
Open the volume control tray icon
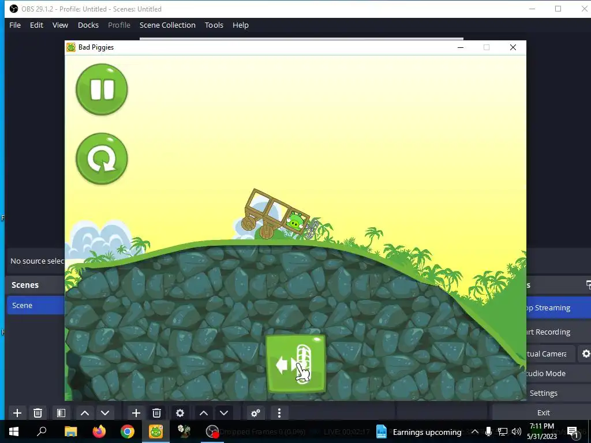pos(517,431)
